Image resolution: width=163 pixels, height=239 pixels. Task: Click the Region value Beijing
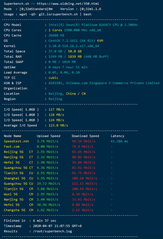tap(56, 99)
